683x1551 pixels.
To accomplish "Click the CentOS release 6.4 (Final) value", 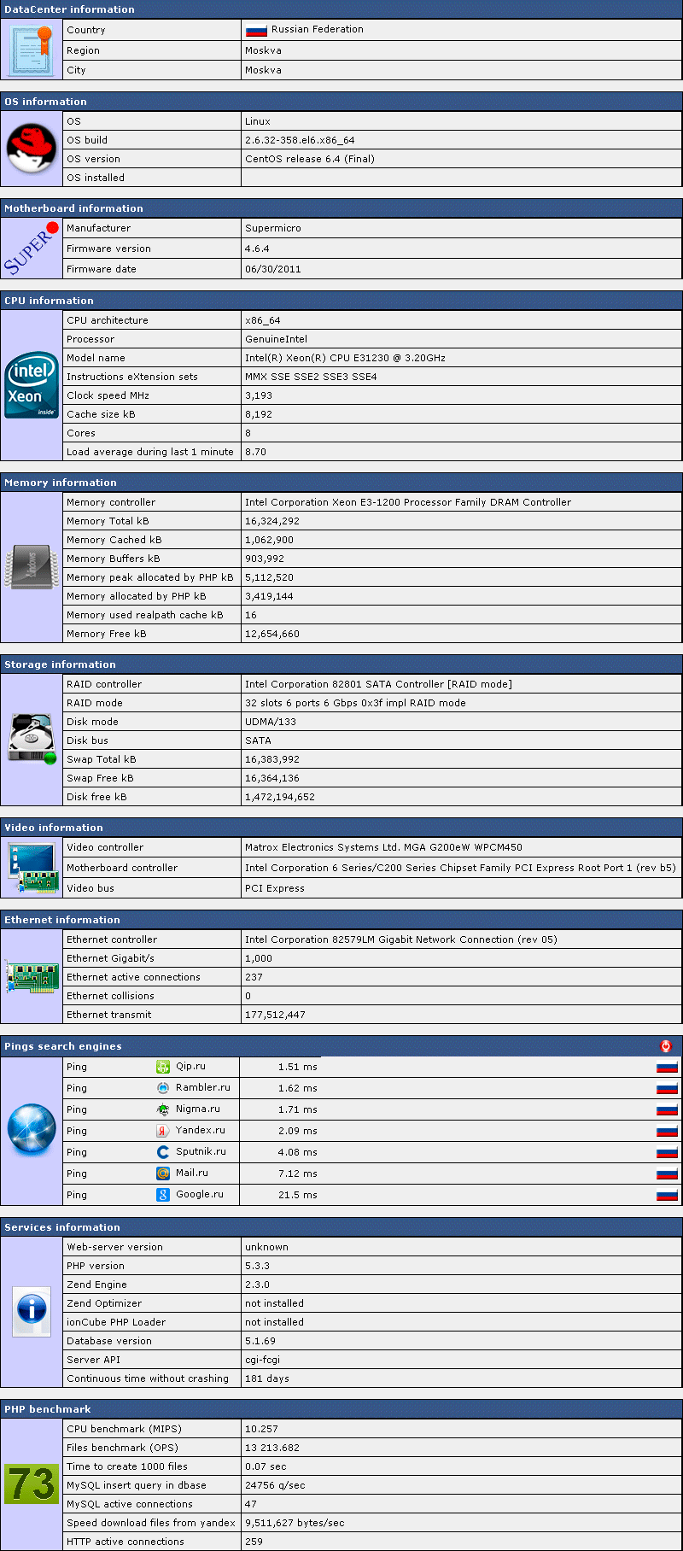I will click(x=309, y=159).
